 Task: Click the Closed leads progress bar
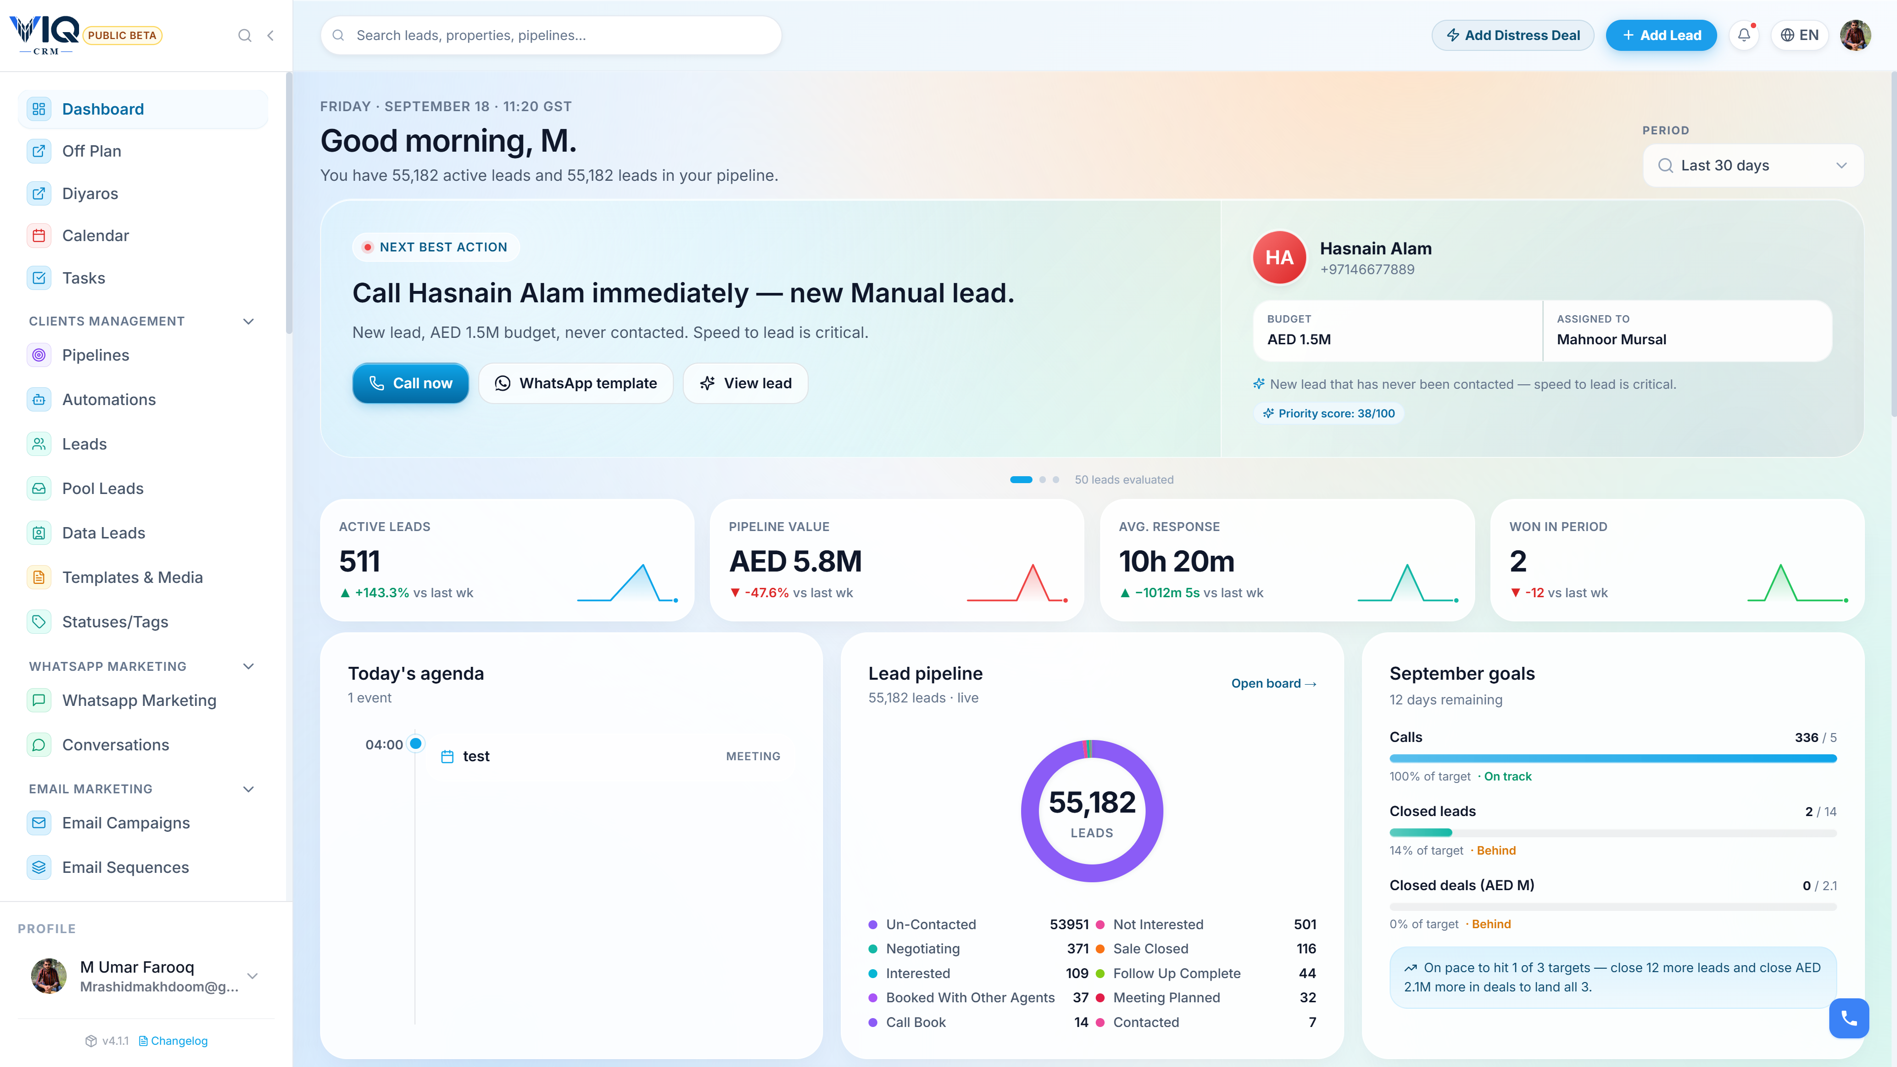1613,832
